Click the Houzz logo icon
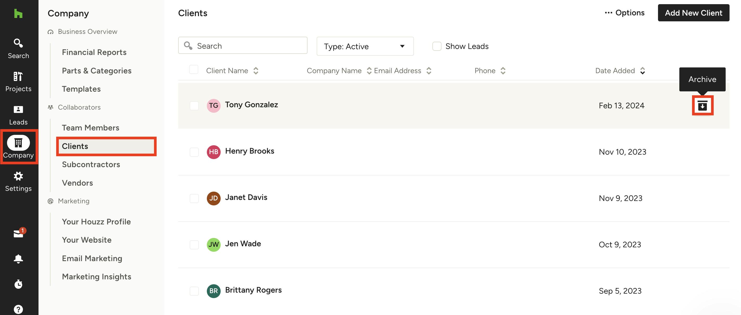Screen dimensions: 741x315 [18, 13]
